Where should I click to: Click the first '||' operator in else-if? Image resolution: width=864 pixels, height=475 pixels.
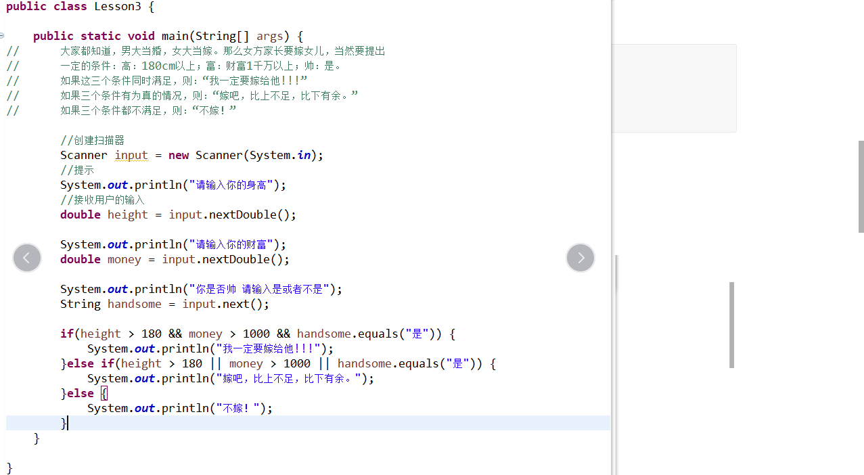pyautogui.click(x=215, y=363)
